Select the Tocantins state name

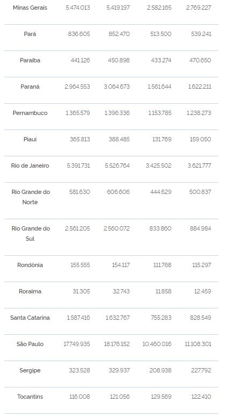click(30, 397)
